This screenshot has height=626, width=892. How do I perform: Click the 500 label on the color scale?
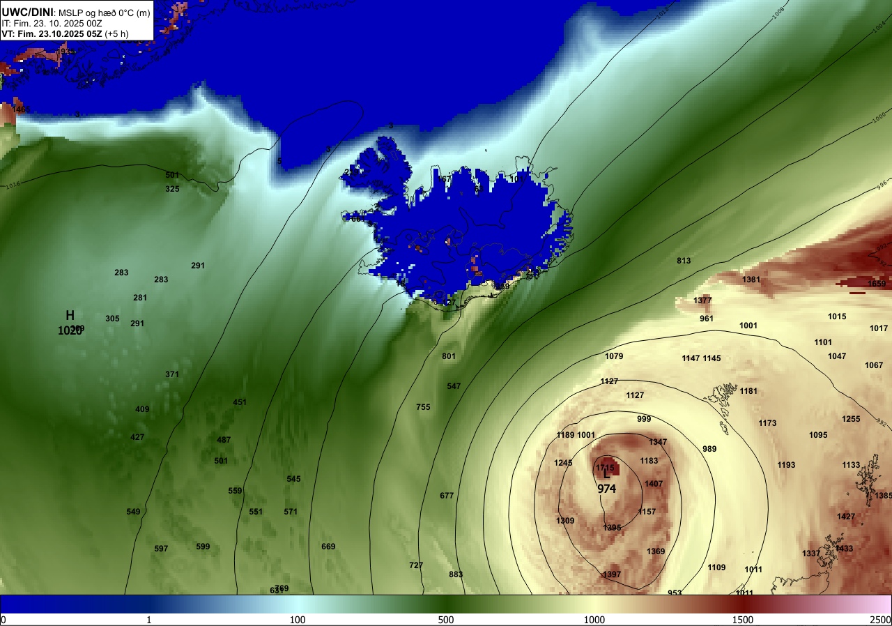pyautogui.click(x=446, y=620)
